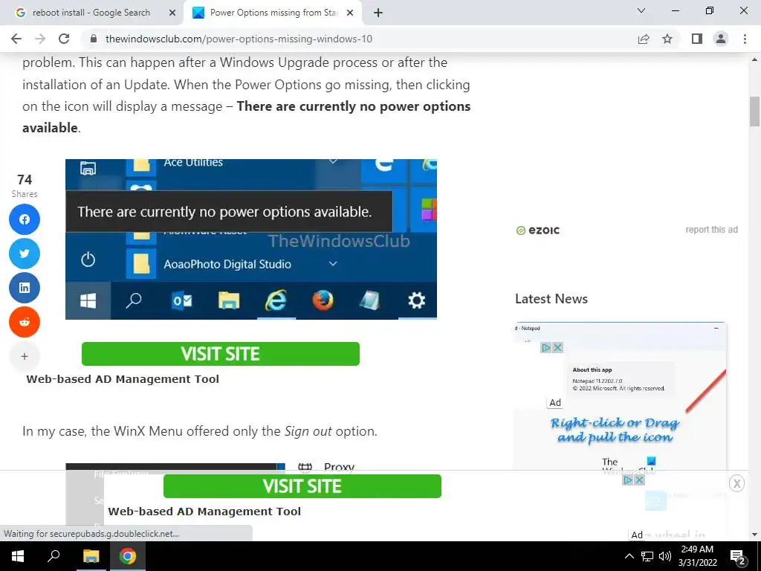761x571 pixels.
Task: Open File Explorer from the taskbar
Action: point(91,556)
